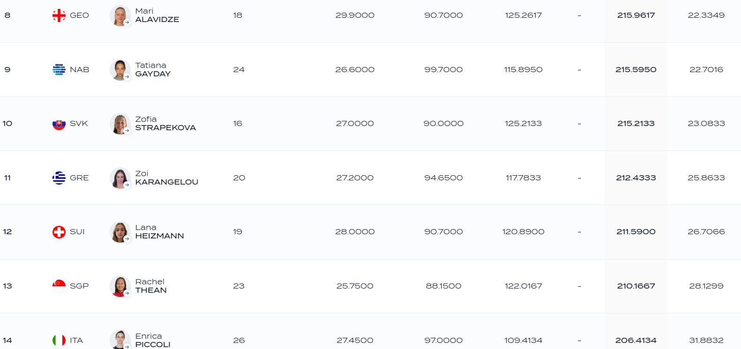Image resolution: width=741 pixels, height=349 pixels.
Task: Open the Zofia STRAPEKOVA athlete link
Action: coord(165,124)
